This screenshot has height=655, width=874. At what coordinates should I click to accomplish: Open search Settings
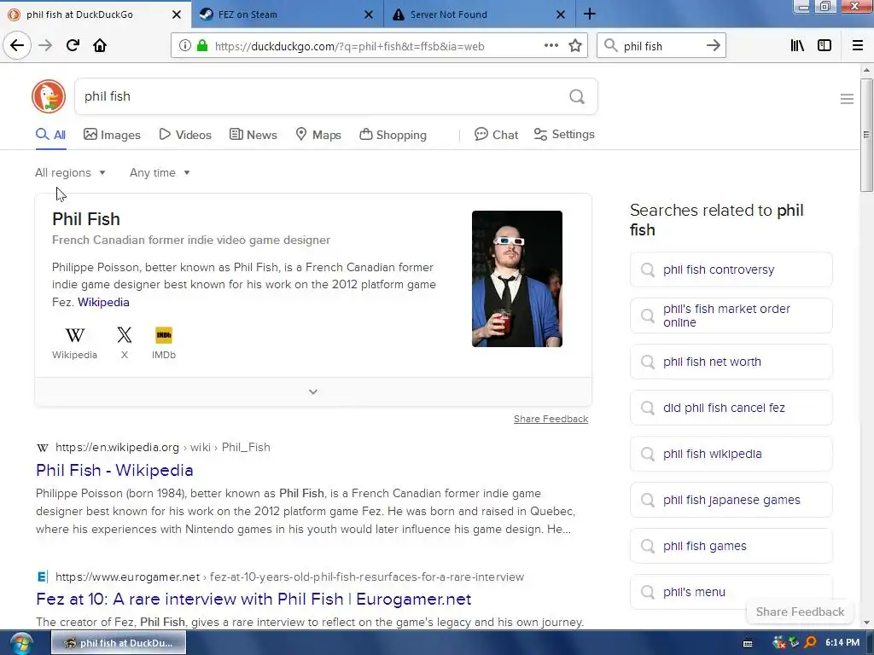coord(564,134)
